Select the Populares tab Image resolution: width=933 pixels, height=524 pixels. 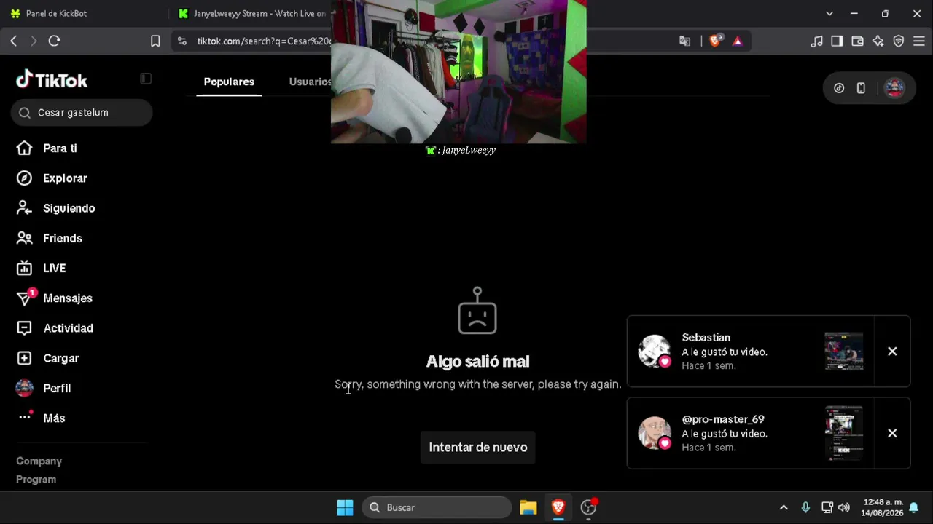pyautogui.click(x=229, y=82)
